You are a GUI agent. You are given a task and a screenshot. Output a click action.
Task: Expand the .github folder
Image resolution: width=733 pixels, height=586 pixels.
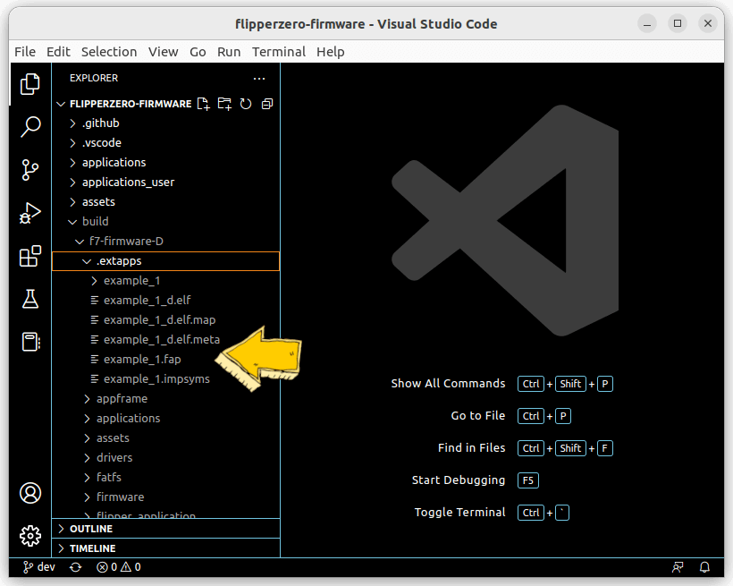[x=100, y=123]
